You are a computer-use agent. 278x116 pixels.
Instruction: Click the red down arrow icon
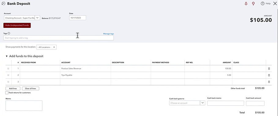[x=246, y=4]
